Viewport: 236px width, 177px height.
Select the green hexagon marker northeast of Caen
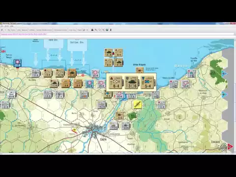point(132,116)
